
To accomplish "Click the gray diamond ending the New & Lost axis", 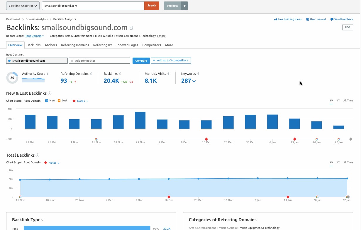I will pyautogui.click(x=351, y=139).
